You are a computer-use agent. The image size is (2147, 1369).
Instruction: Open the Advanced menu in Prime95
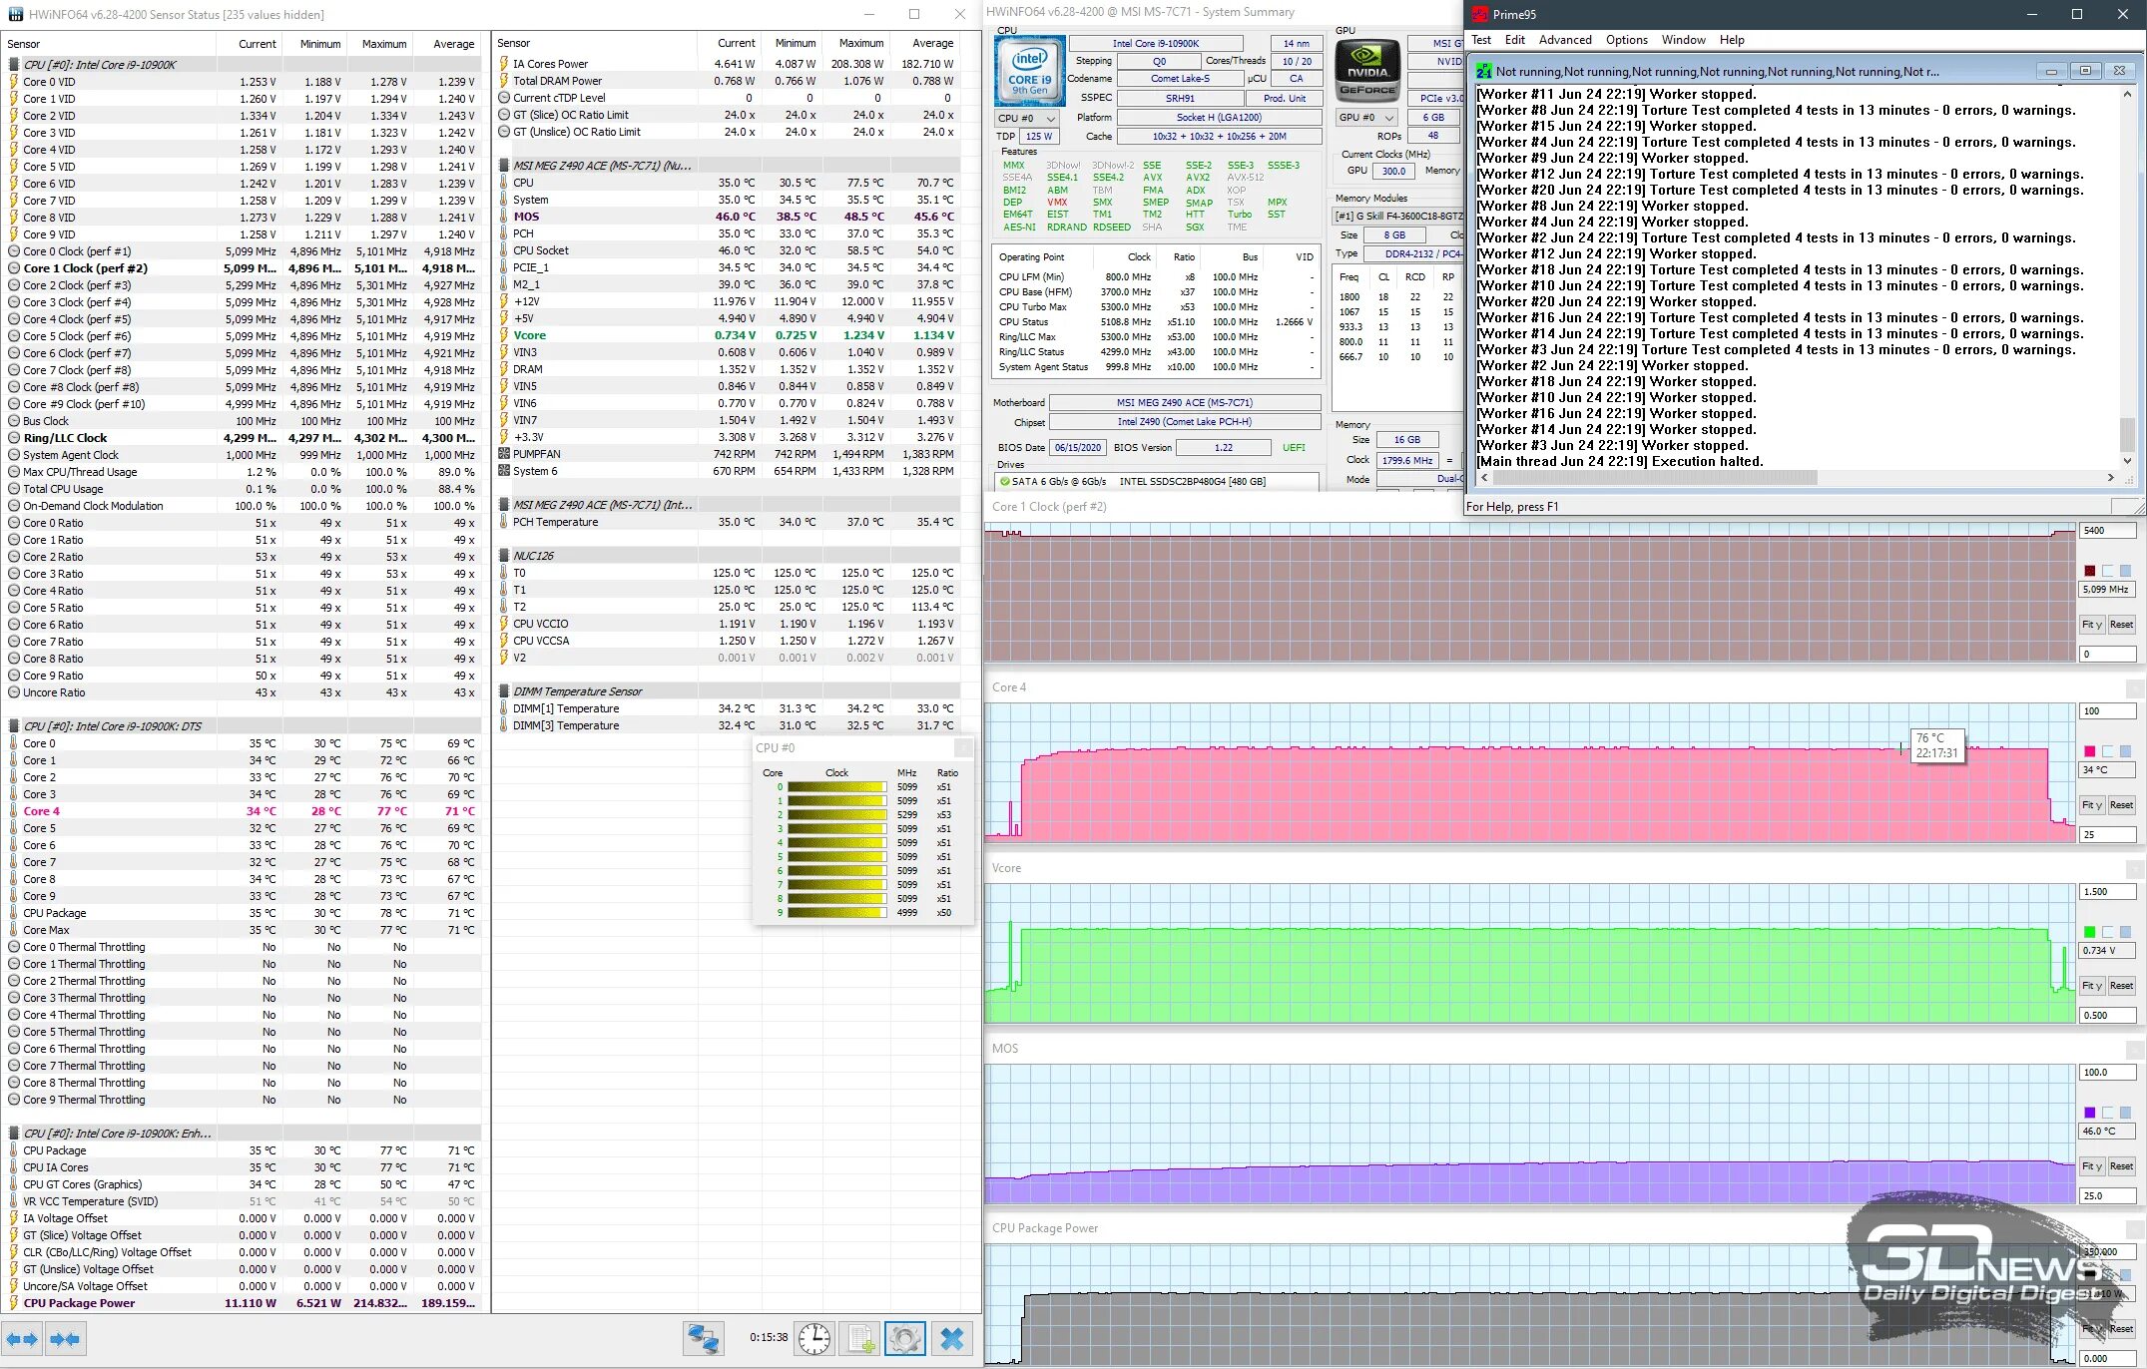[x=1565, y=40]
